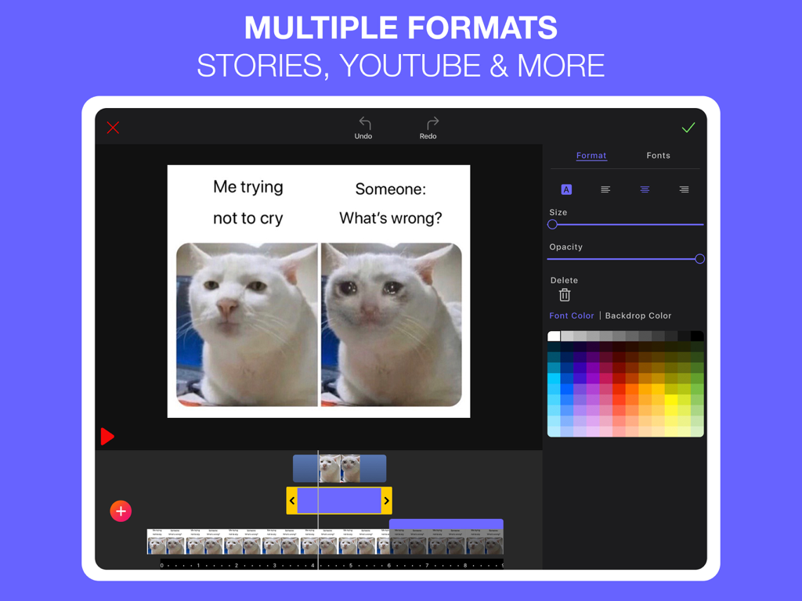The height and width of the screenshot is (601, 802).
Task: Delete the text using the trash icon
Action: [565, 296]
